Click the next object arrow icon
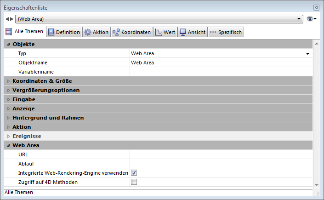 click(x=12, y=19)
